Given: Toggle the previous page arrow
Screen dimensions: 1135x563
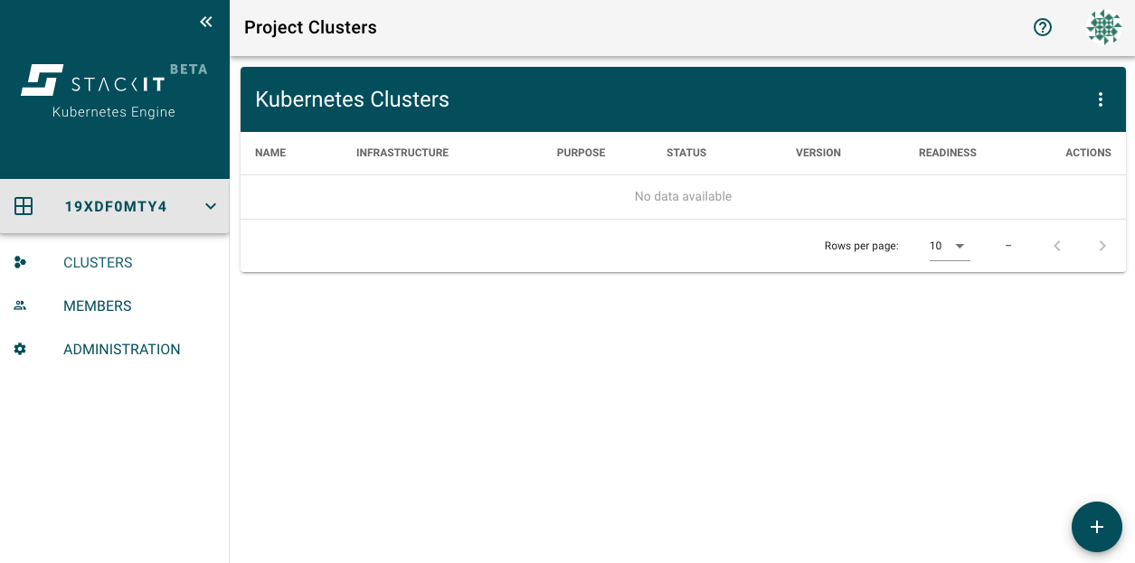Looking at the screenshot, I should tap(1057, 245).
